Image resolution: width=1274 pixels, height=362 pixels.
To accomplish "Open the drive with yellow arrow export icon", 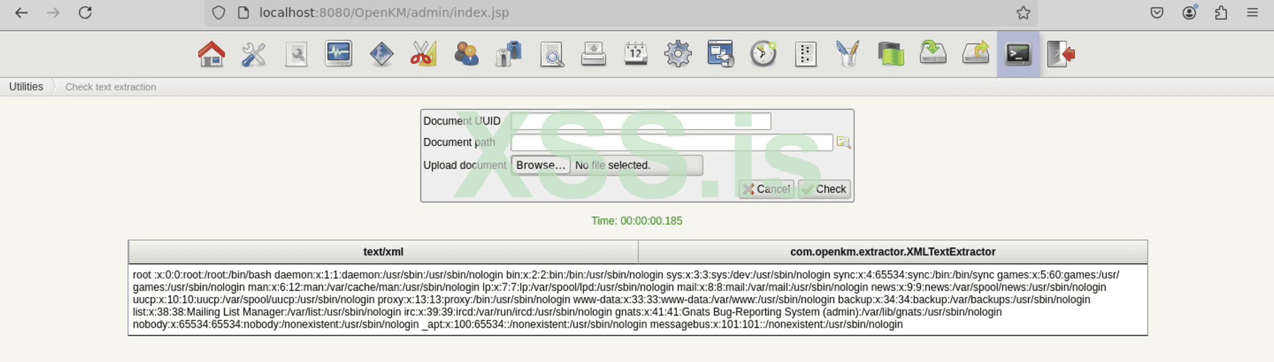I will [975, 54].
